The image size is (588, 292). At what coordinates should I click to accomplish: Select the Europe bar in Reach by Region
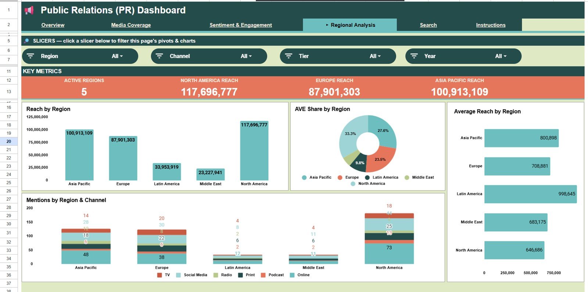[x=123, y=158]
